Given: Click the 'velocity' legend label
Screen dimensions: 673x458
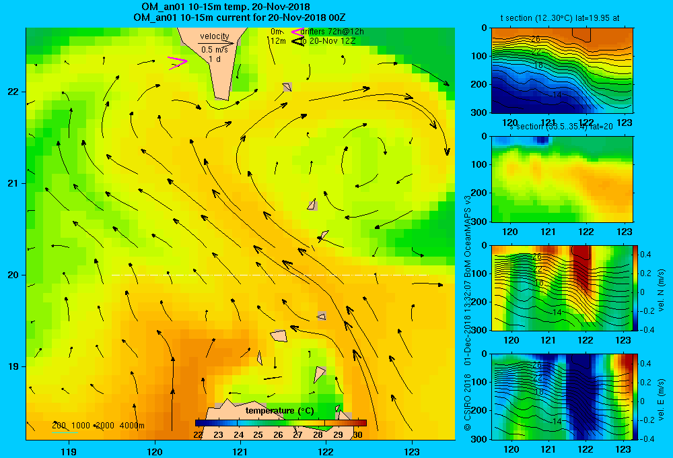Looking at the screenshot, I should (x=215, y=36).
